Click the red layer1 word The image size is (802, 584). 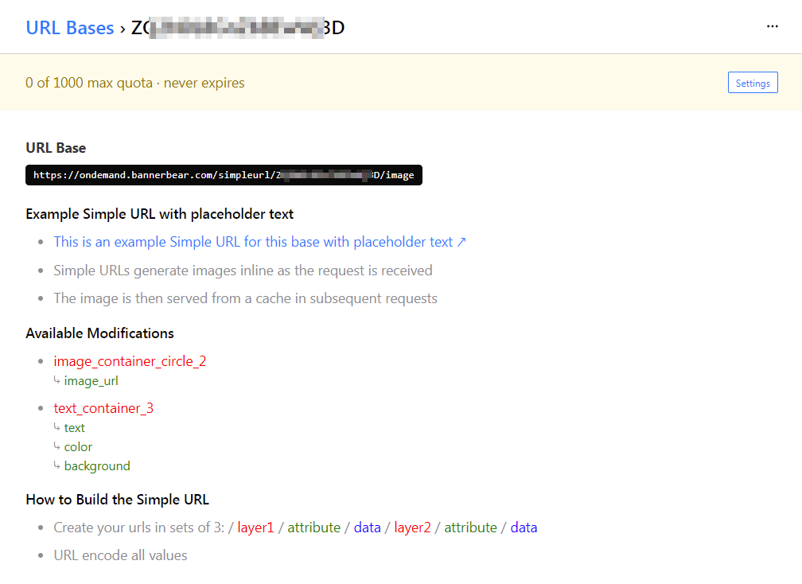click(255, 528)
